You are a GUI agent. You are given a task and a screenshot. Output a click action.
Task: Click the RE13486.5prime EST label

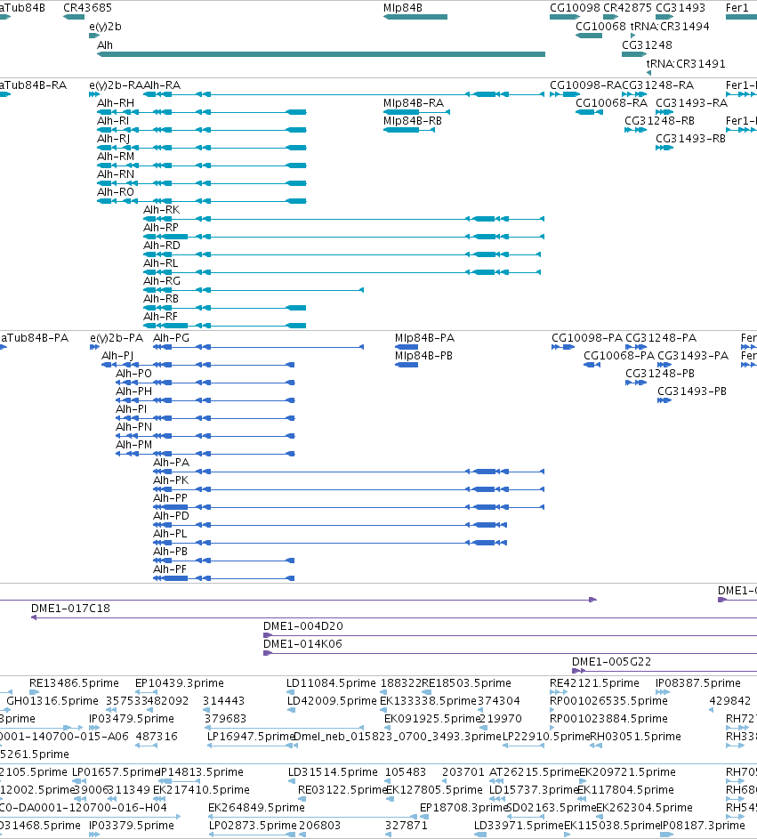tap(74, 682)
